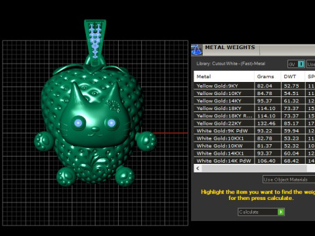Click the METAL WEIGHTS panel title
Viewport: 315px width, 236px height.
point(230,47)
